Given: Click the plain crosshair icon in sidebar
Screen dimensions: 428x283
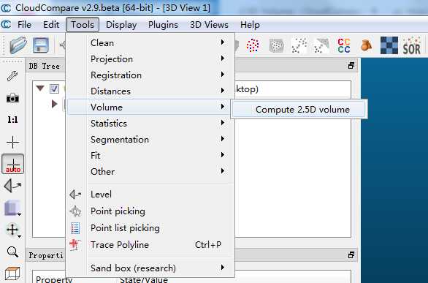Looking at the screenshot, I should tap(13, 143).
